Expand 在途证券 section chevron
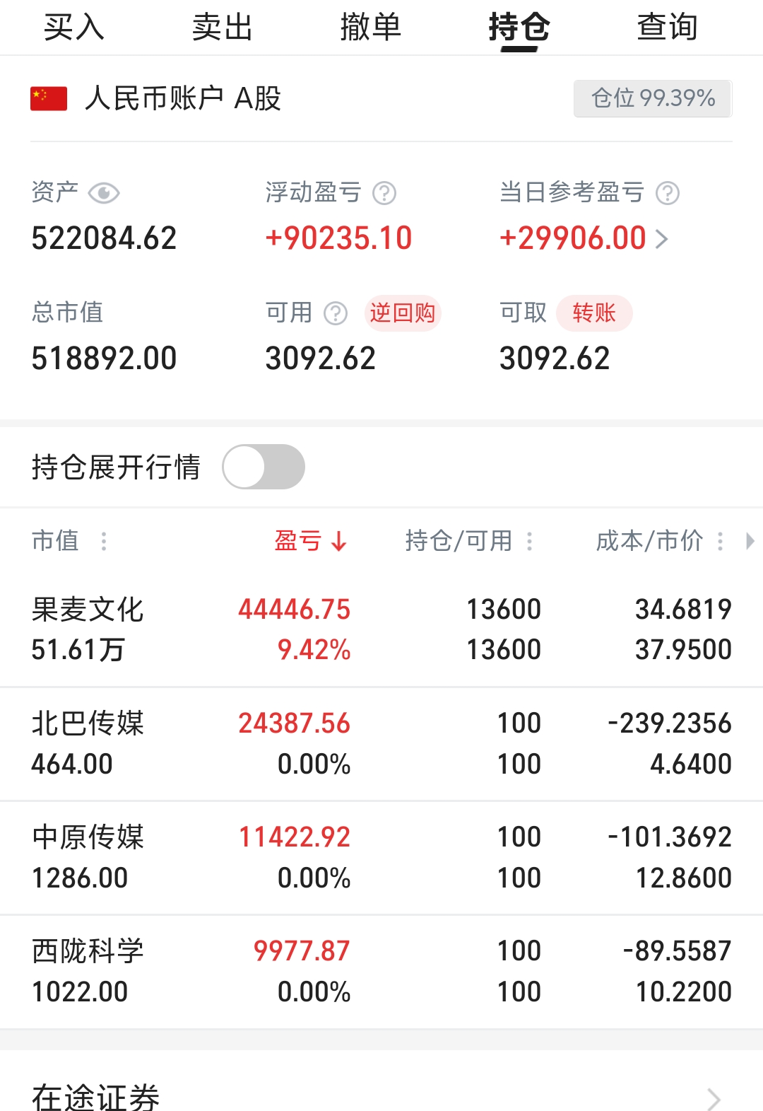This screenshot has height=1111, width=763. click(714, 1098)
